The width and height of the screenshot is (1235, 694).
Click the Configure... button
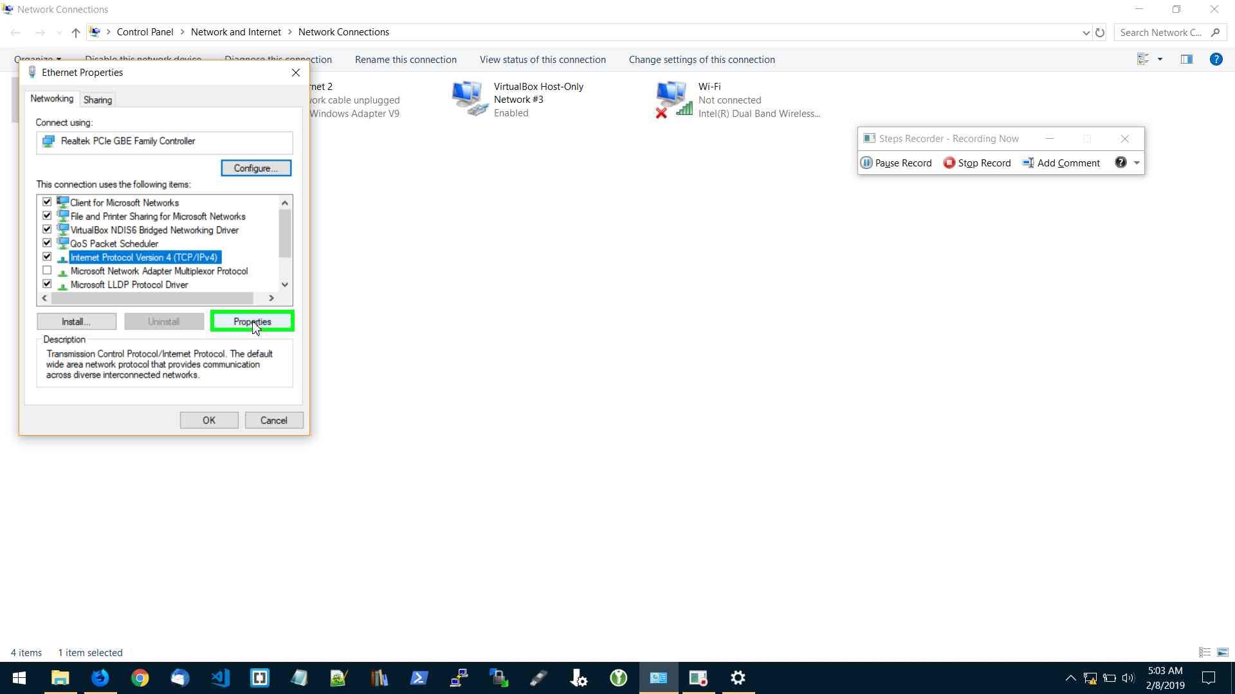[255, 168]
